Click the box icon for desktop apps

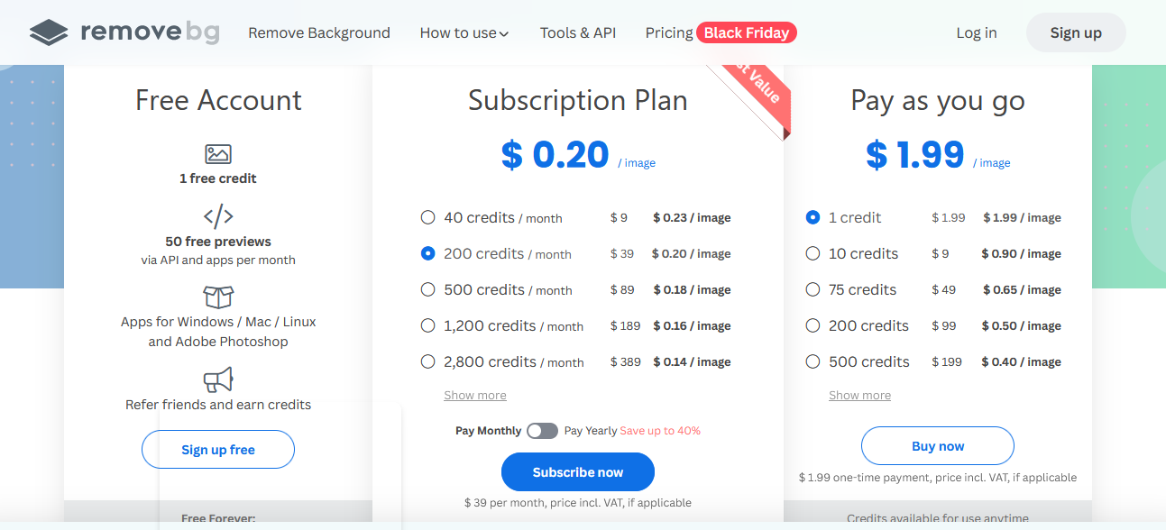(x=218, y=297)
